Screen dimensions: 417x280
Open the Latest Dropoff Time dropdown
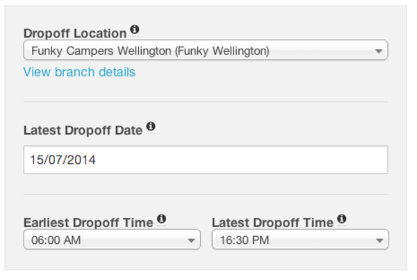coord(300,239)
